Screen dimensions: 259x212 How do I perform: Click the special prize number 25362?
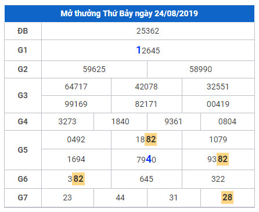click(x=148, y=31)
